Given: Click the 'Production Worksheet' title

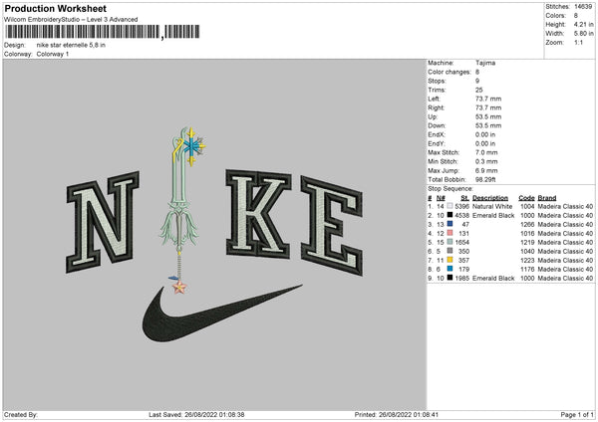Looking at the screenshot, I should pyautogui.click(x=55, y=8).
